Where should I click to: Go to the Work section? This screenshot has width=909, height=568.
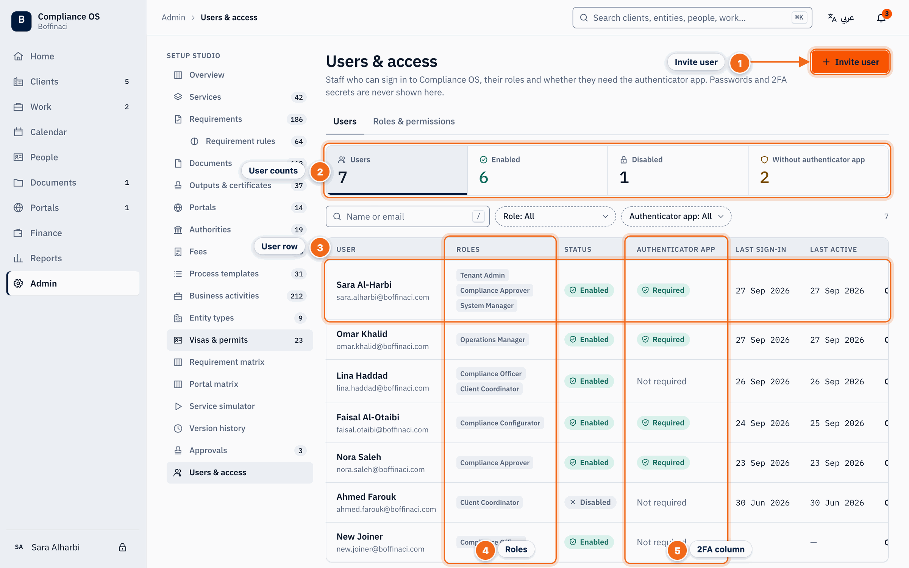coord(73,107)
